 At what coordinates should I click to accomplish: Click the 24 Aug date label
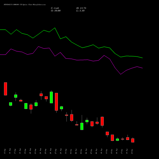coord(40,151)
